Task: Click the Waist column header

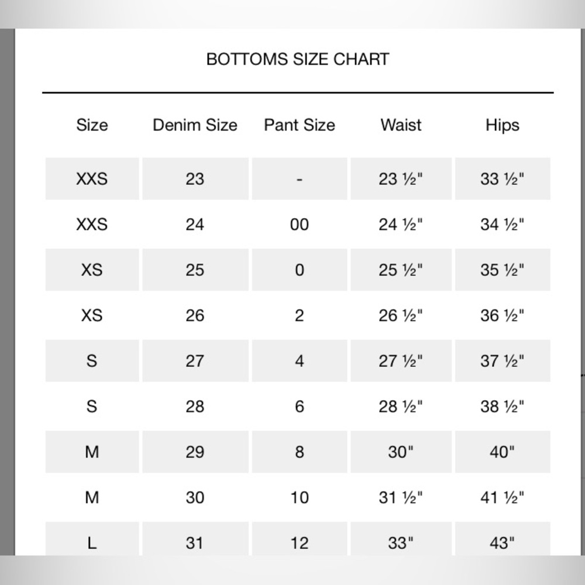Action: (x=401, y=125)
